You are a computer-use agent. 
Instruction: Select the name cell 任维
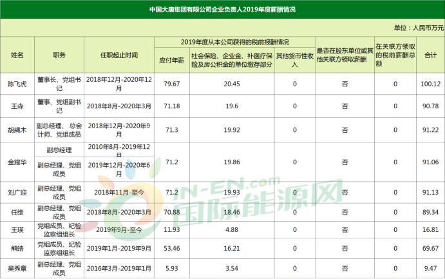(17, 212)
